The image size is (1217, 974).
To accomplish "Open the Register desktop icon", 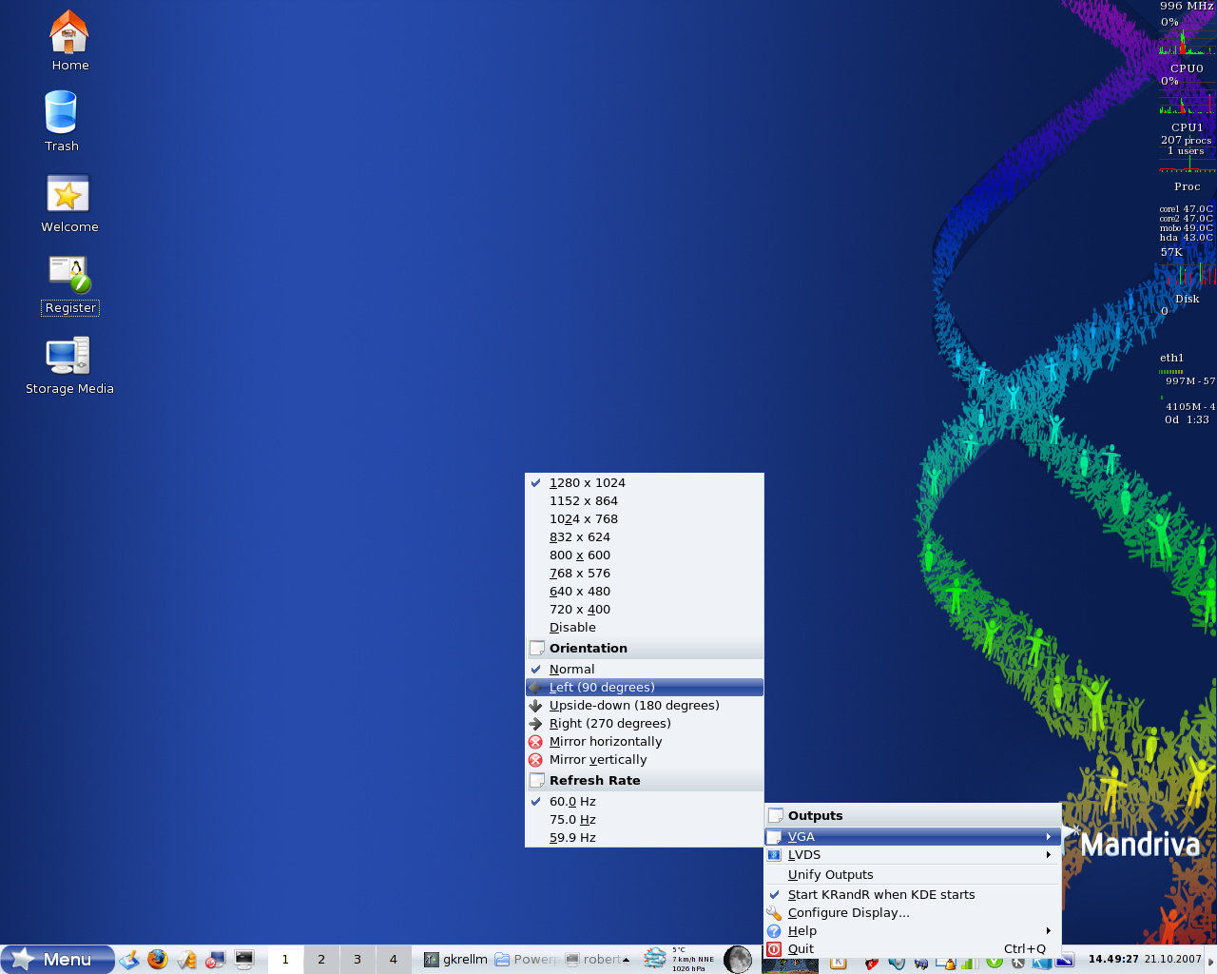I will (70, 284).
